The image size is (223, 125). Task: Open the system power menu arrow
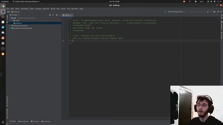point(221,1)
